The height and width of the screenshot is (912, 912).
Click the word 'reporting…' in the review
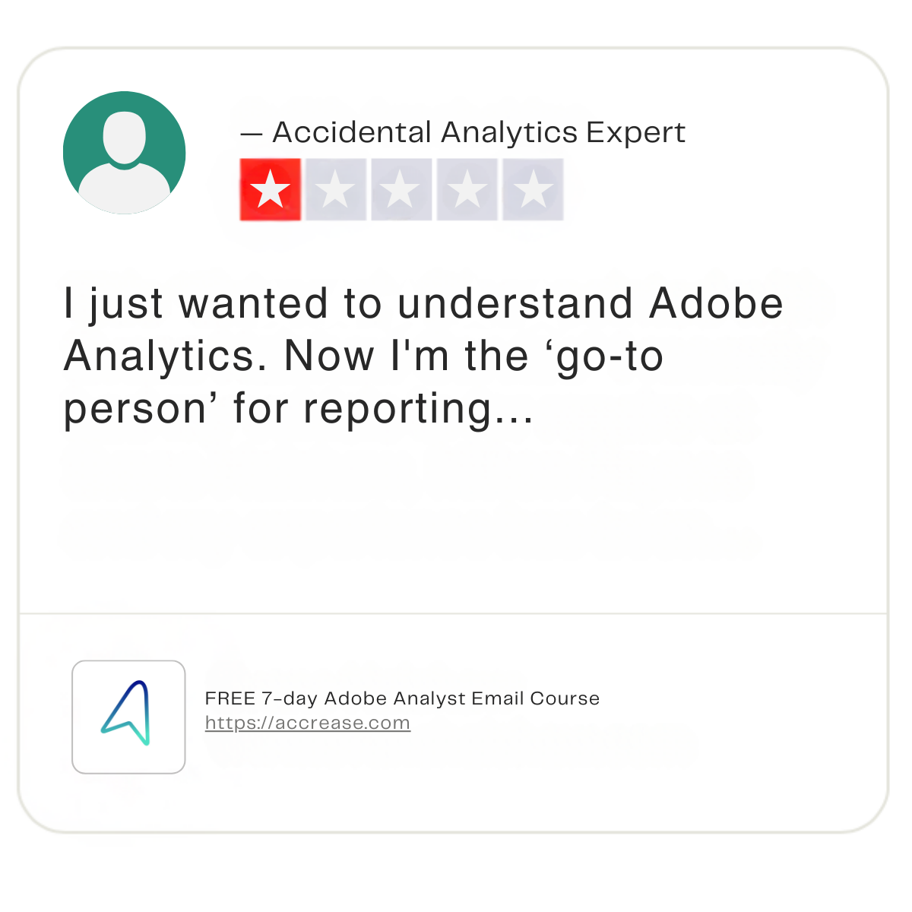(419, 410)
